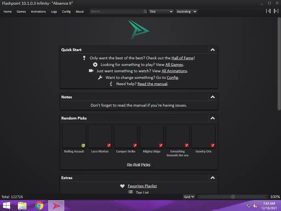Click the play icon beside All Games
This screenshot has height=211, width=281.
[x=95, y=65]
